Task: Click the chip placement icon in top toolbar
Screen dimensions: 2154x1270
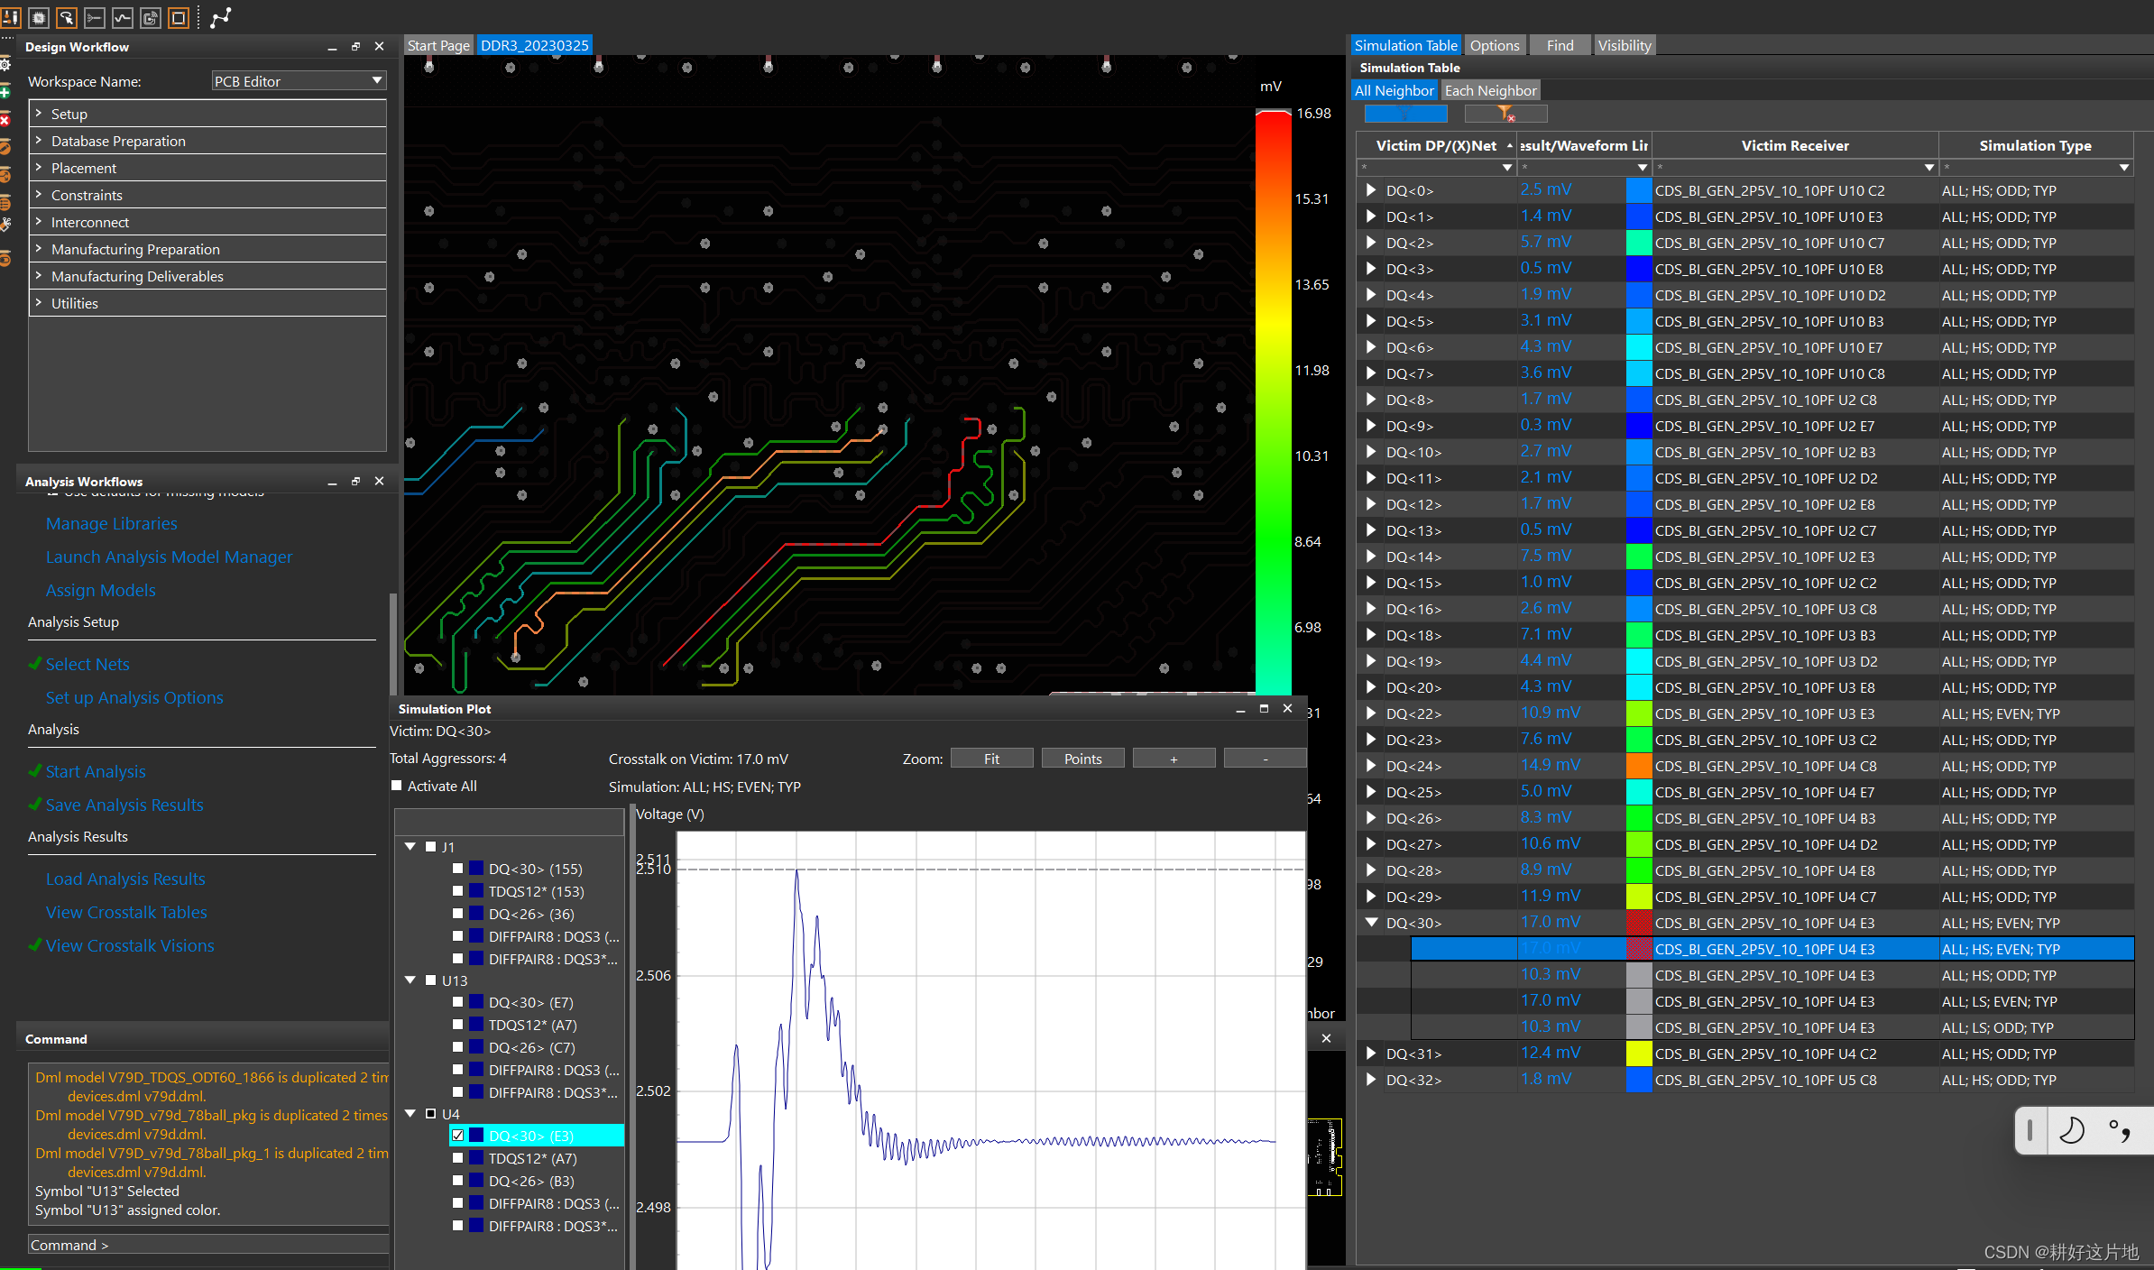Action: [x=39, y=18]
